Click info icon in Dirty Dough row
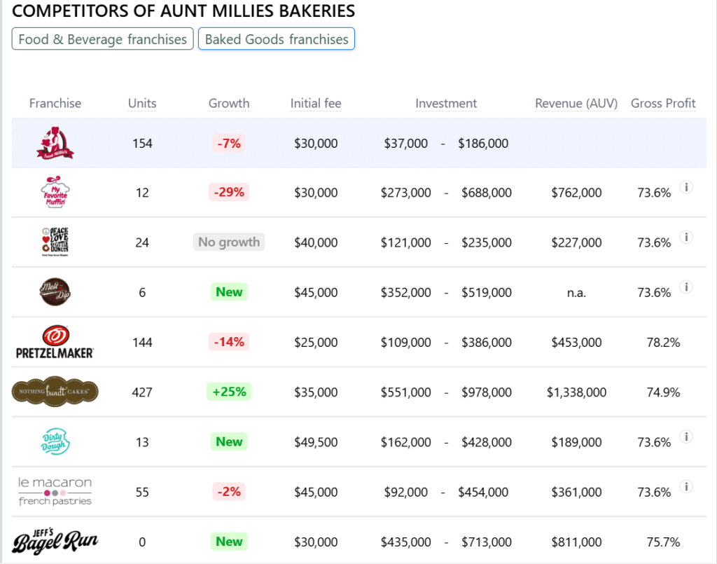Viewport: 717px width, 564px height. pyautogui.click(x=686, y=436)
